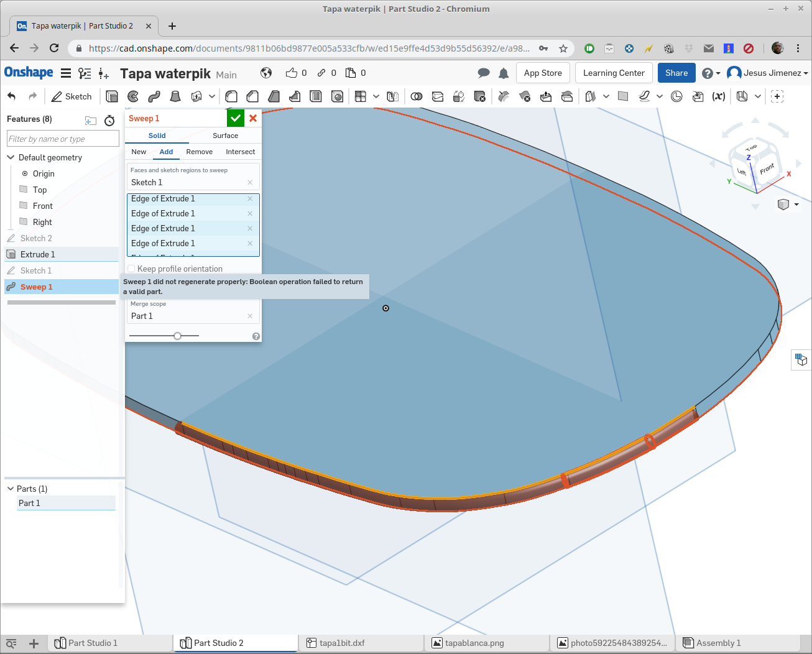Accept Sweep 1 with green checkmark
The height and width of the screenshot is (654, 812).
(236, 118)
